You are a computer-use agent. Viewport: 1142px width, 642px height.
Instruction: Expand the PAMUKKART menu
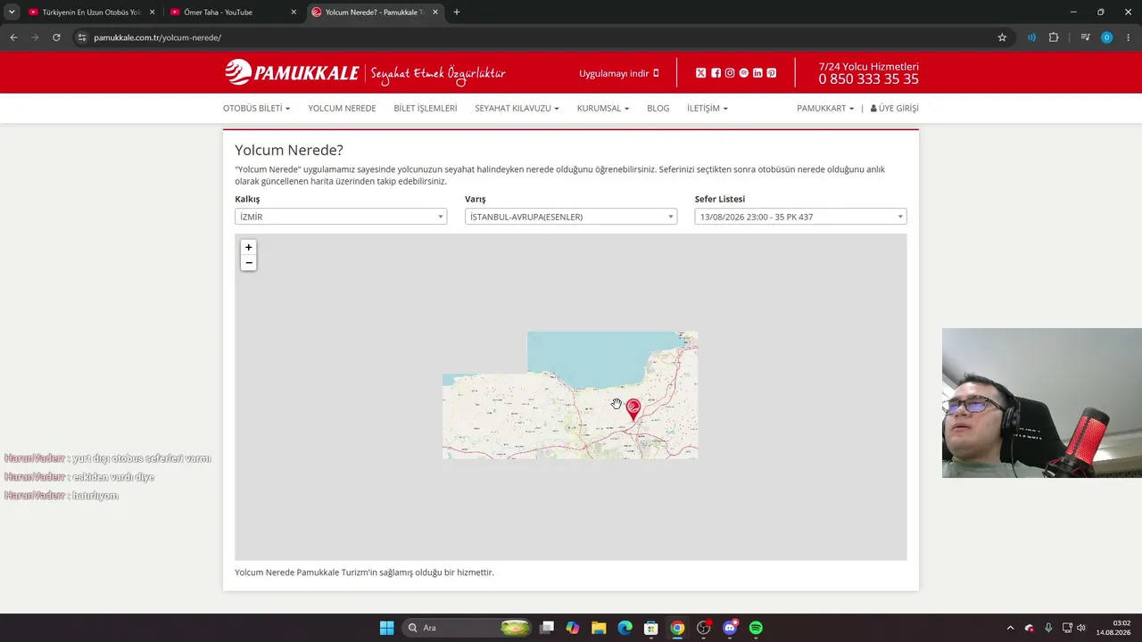(825, 108)
